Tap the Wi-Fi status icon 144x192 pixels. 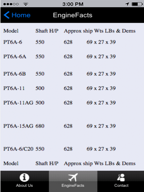26,4
